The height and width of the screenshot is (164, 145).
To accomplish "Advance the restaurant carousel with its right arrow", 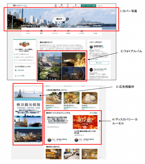I will point(99,99).
